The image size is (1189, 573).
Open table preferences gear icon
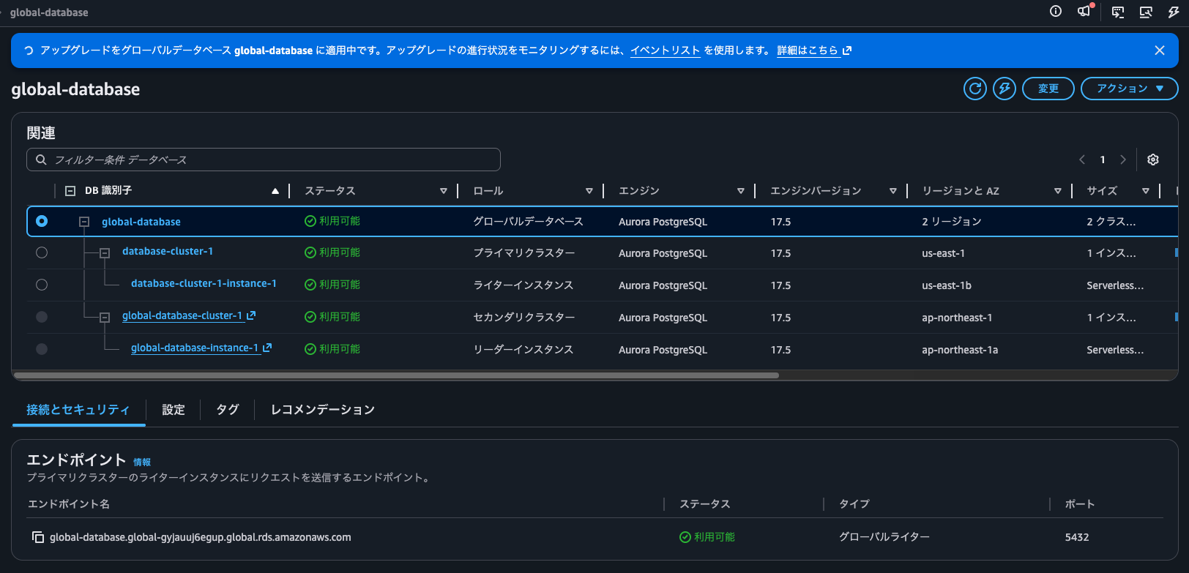[x=1153, y=160]
